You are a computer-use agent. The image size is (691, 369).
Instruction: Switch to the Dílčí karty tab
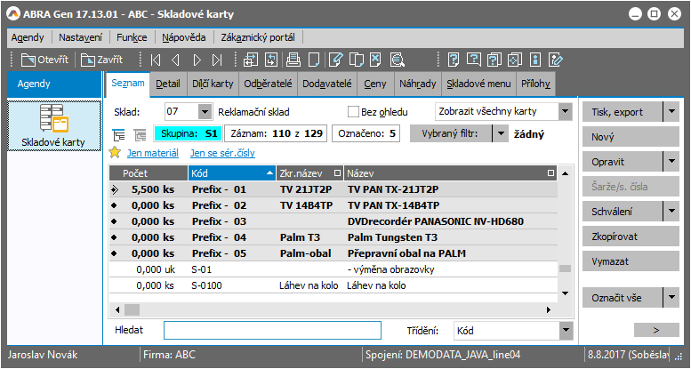(x=213, y=84)
